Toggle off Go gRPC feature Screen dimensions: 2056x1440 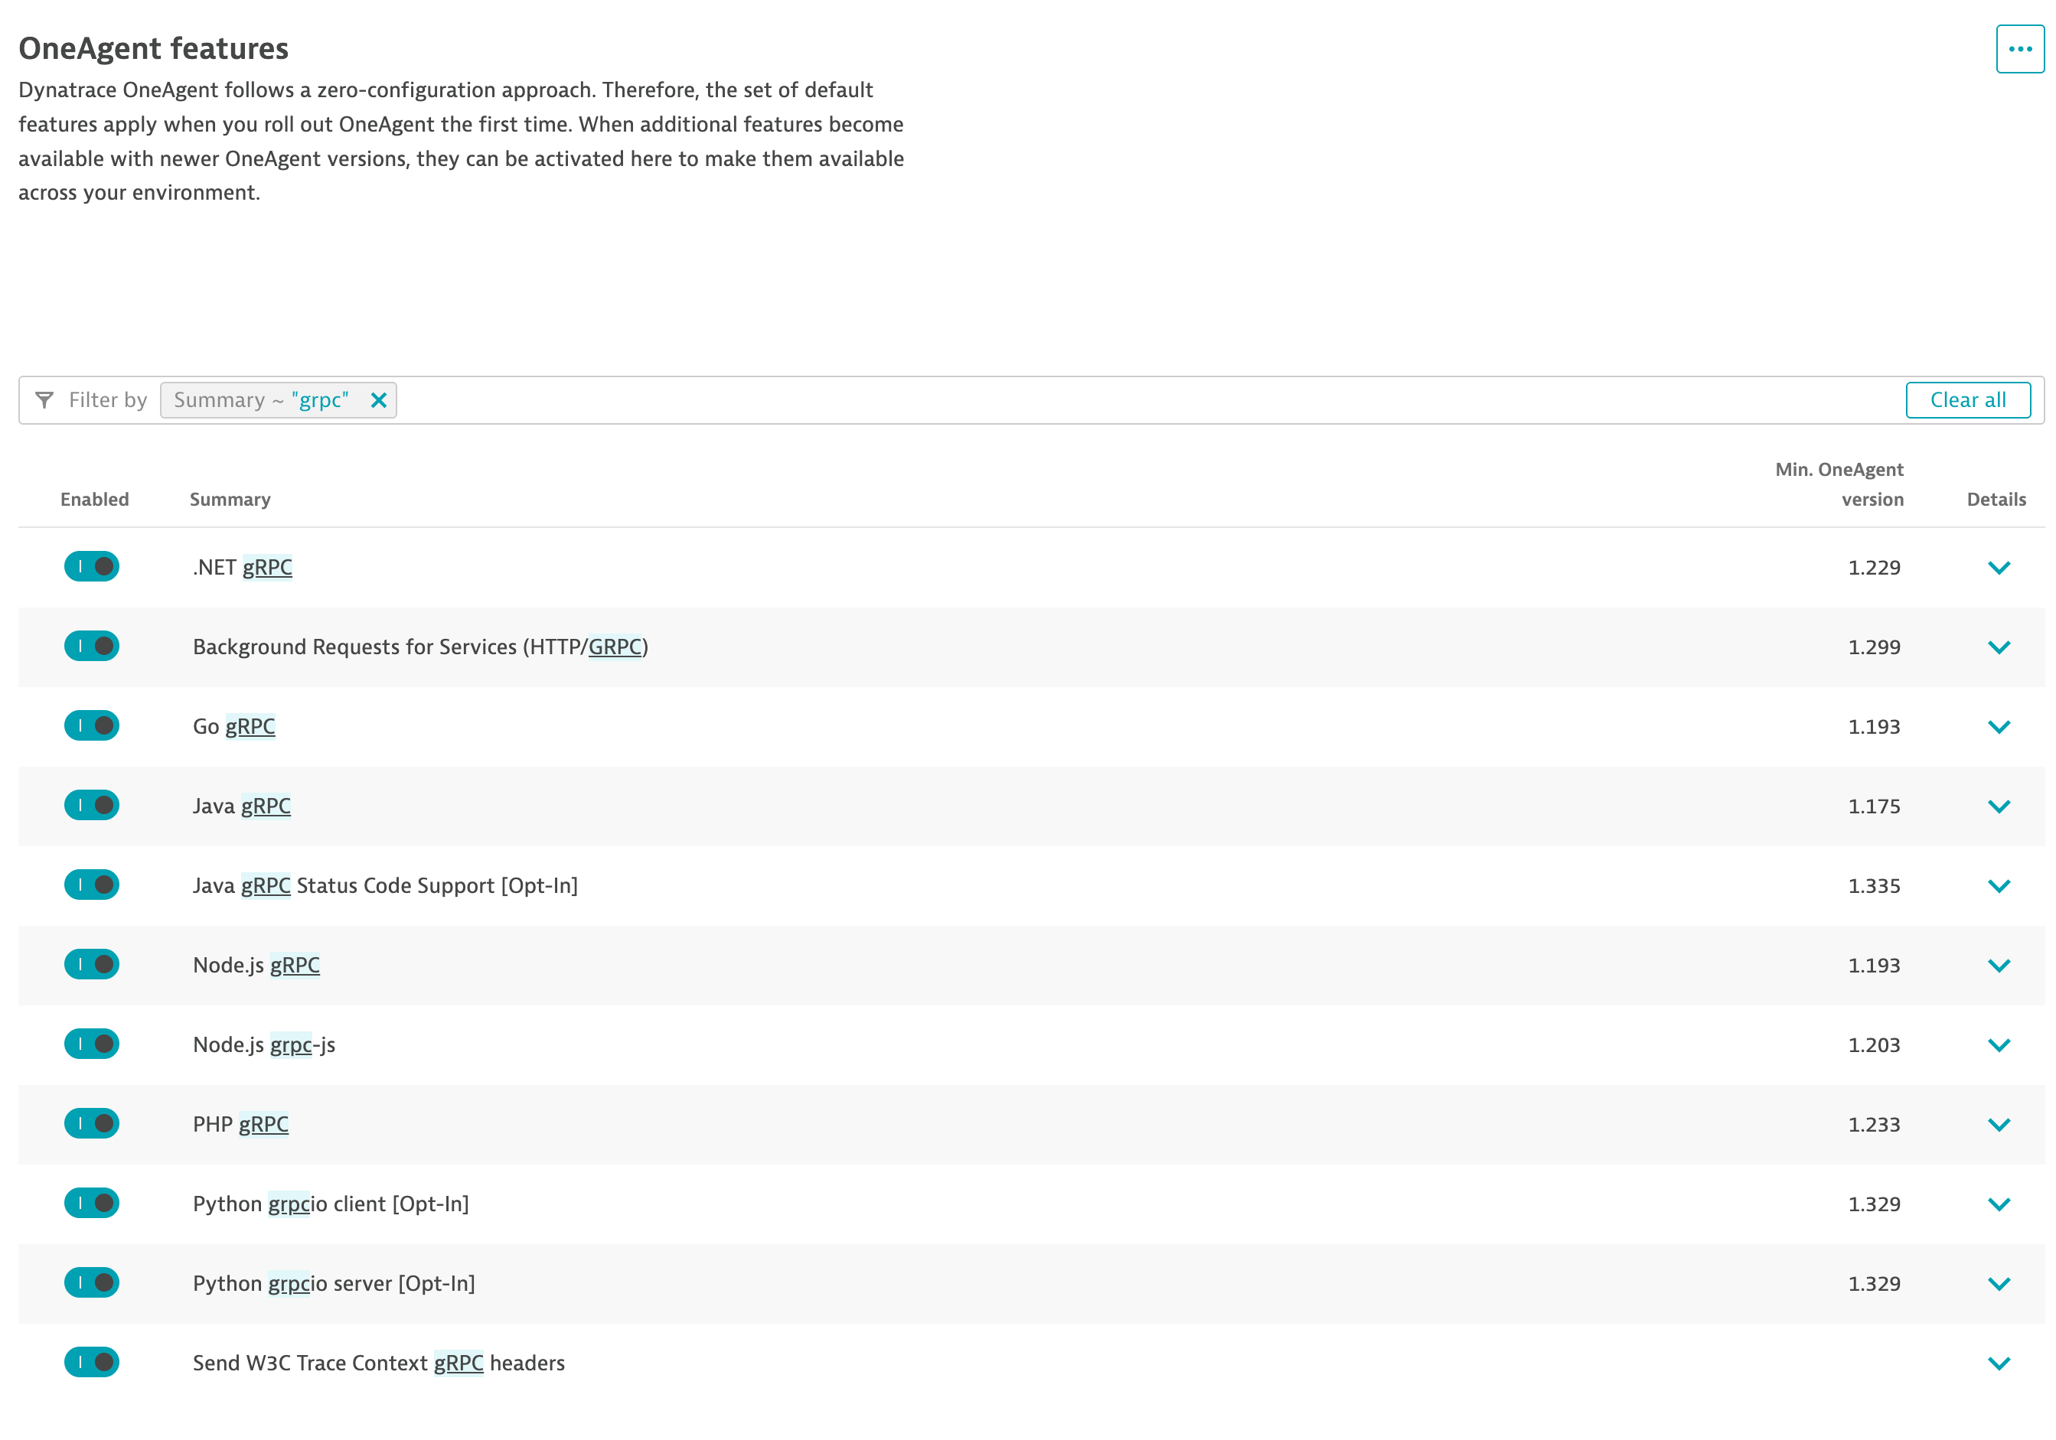pos(91,726)
